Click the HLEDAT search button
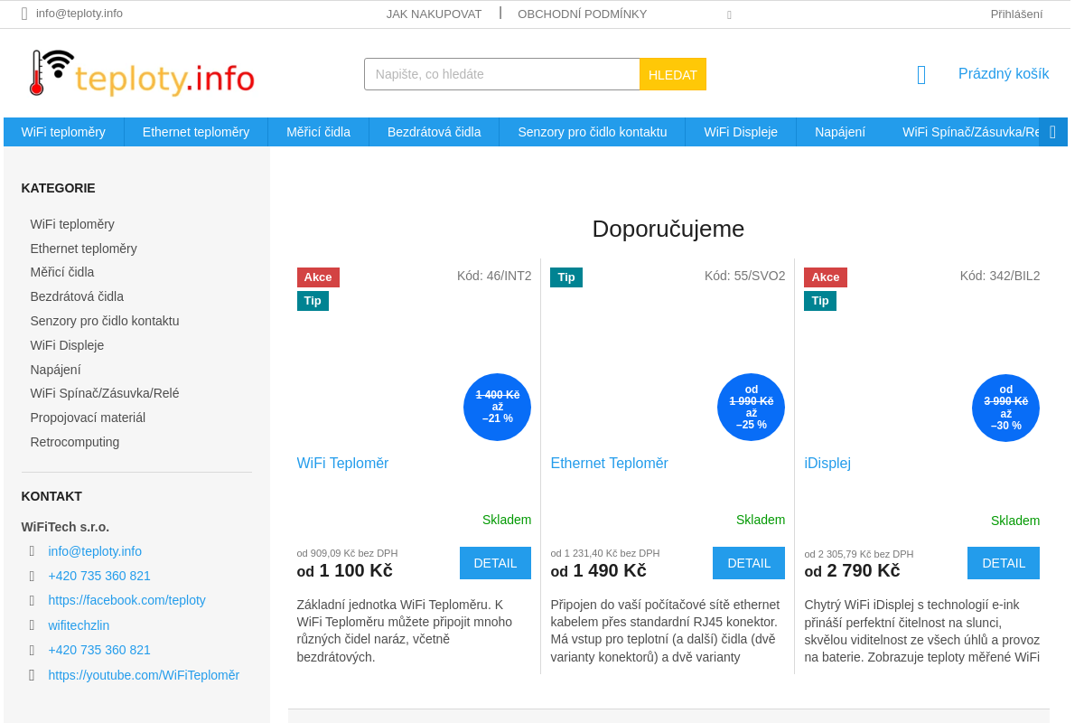 pyautogui.click(x=673, y=74)
